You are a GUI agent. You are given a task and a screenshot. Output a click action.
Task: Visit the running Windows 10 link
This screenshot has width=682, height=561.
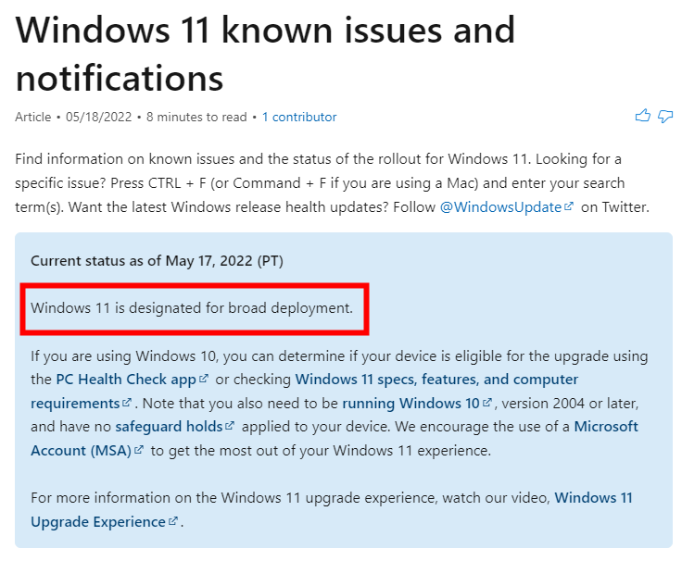[411, 404]
